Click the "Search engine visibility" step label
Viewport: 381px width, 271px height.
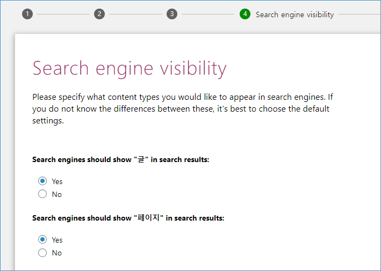[x=294, y=14]
